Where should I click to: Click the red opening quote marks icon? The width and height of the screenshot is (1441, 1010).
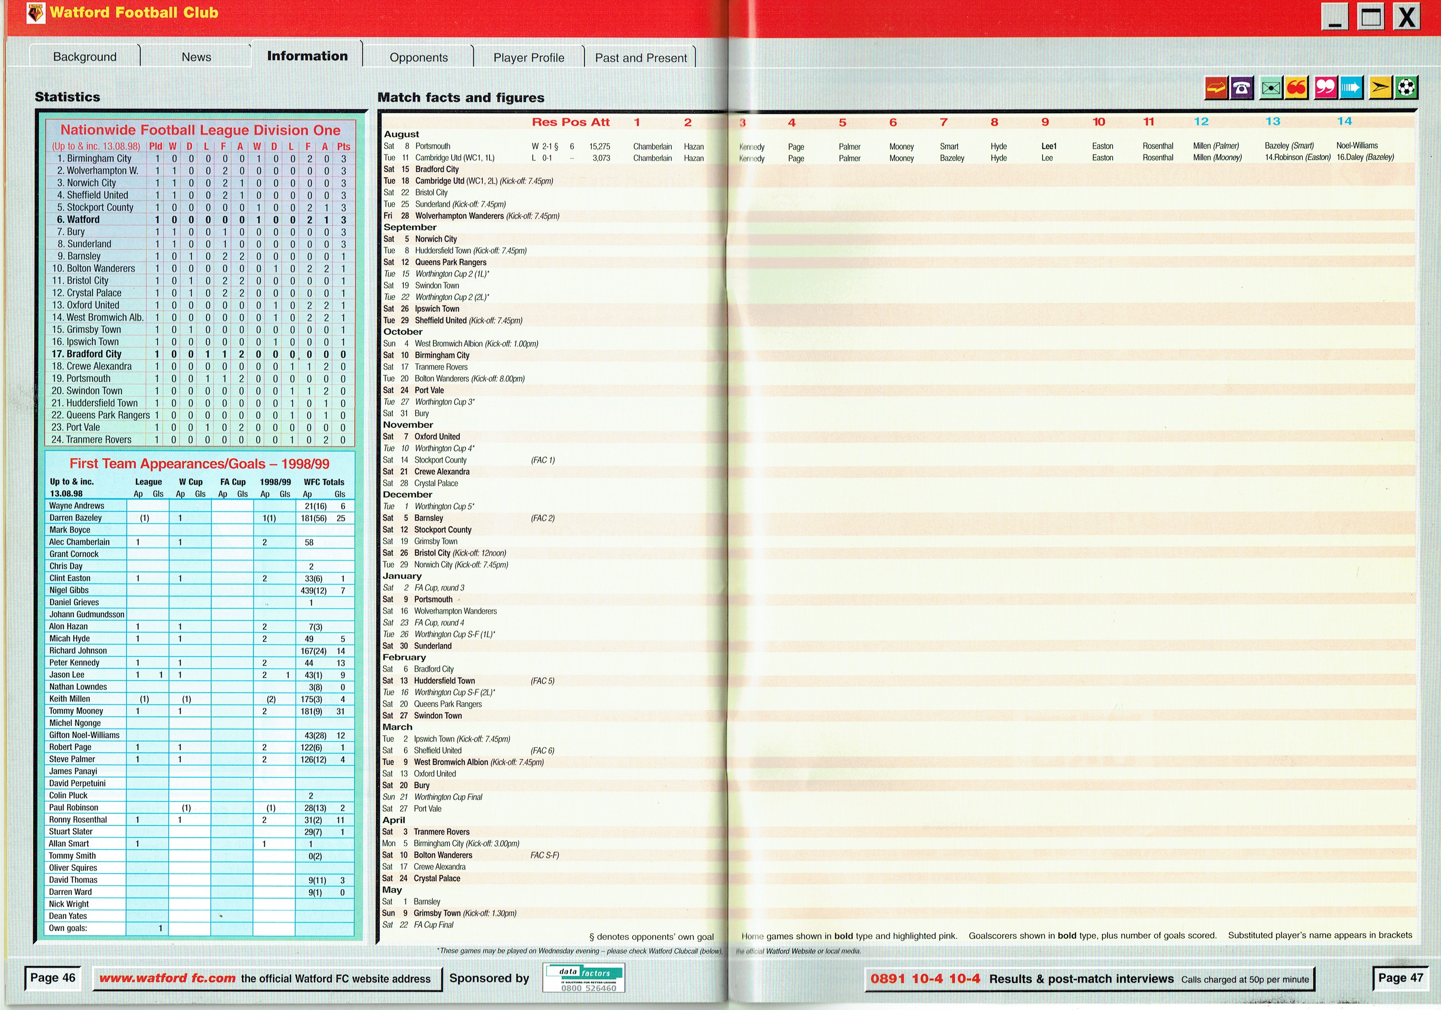pos(1296,88)
